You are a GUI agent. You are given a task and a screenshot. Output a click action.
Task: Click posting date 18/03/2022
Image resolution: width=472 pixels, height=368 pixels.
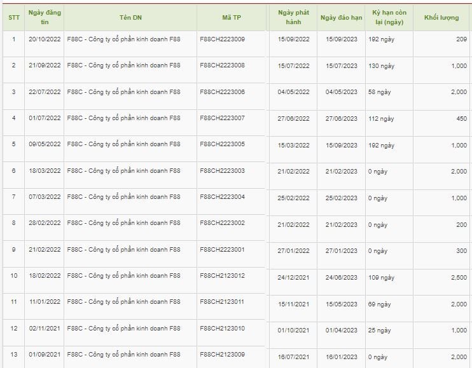click(x=45, y=171)
